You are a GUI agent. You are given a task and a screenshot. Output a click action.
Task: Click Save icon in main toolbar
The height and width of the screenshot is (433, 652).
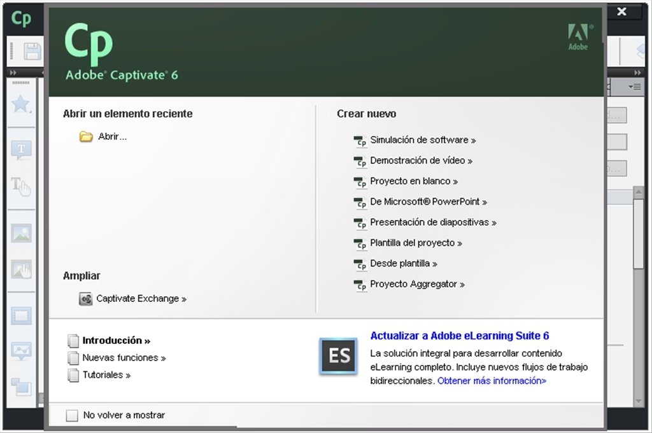point(32,52)
